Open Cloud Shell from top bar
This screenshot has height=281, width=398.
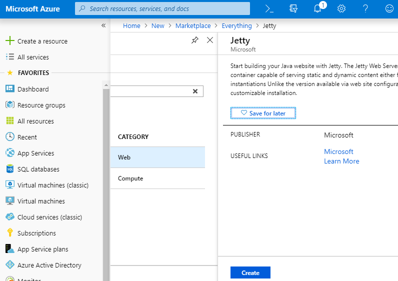click(x=269, y=8)
